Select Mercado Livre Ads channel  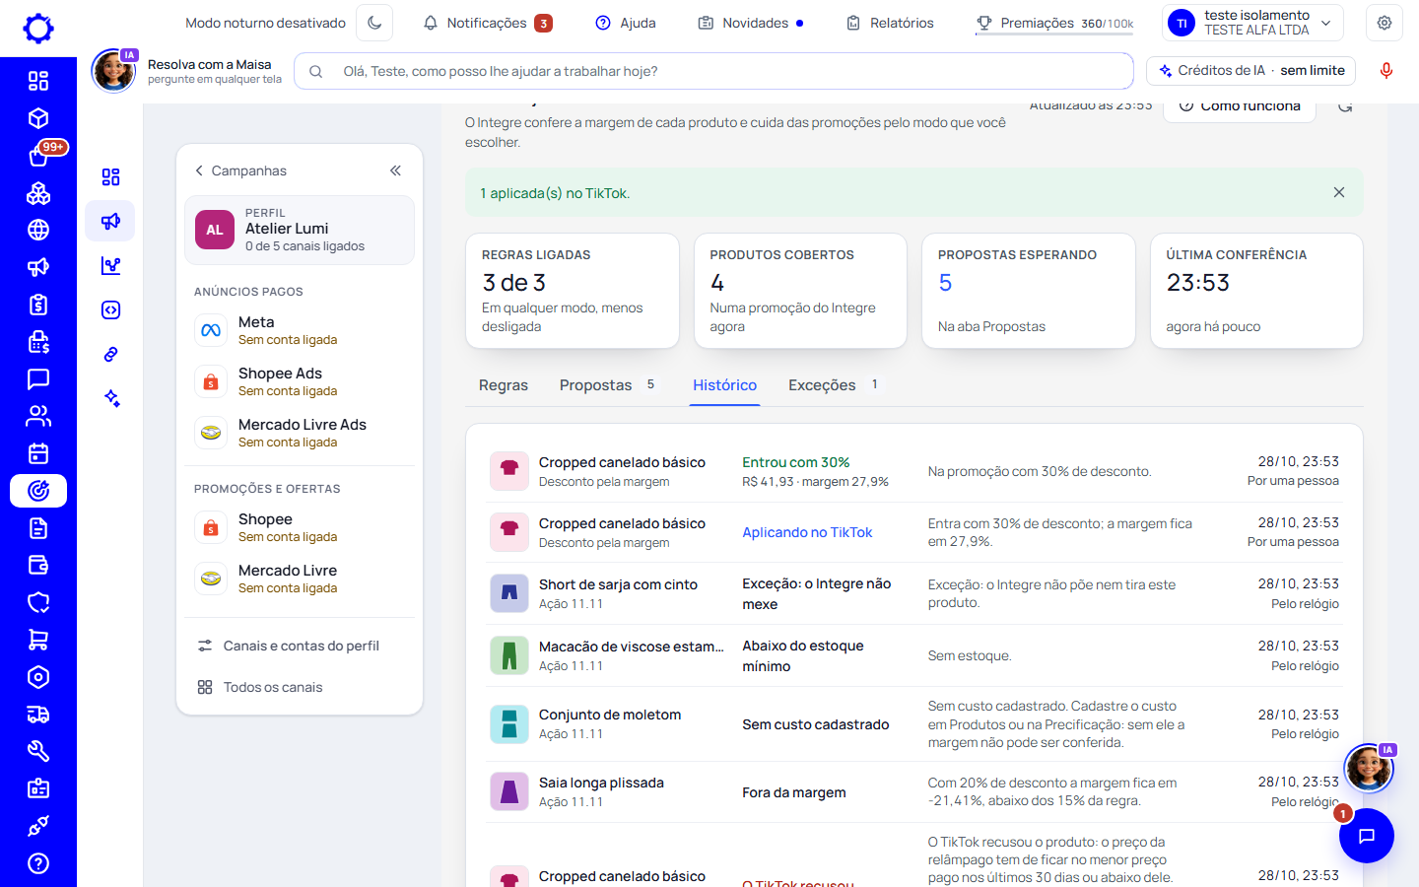click(300, 433)
